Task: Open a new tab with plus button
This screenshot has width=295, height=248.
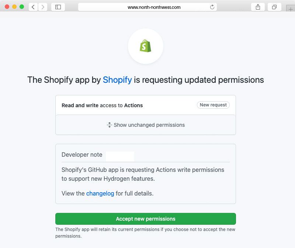Action: click(x=290, y=8)
